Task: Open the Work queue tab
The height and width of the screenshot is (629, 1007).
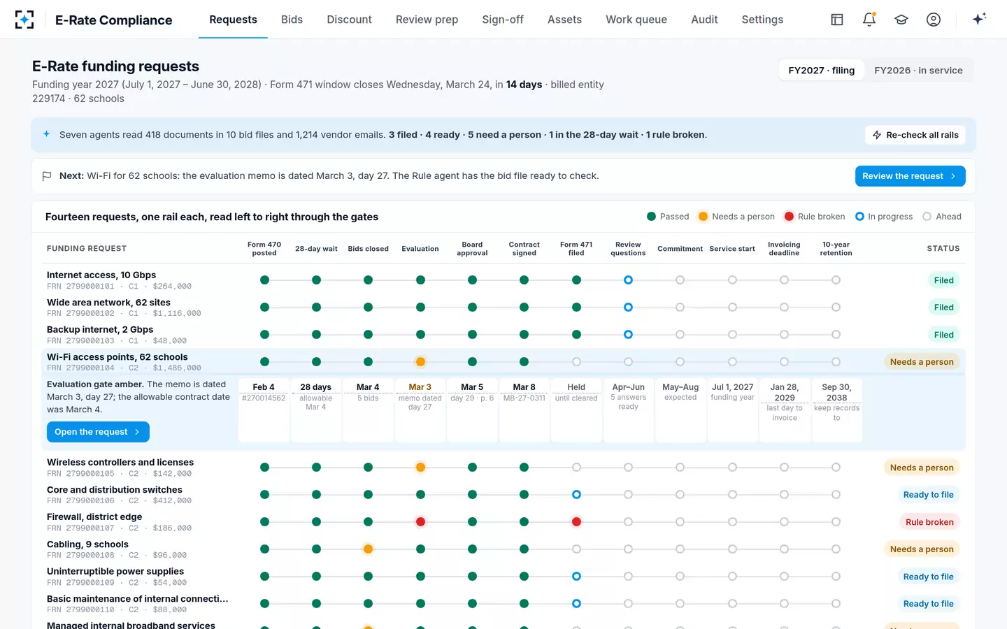Action: (636, 20)
